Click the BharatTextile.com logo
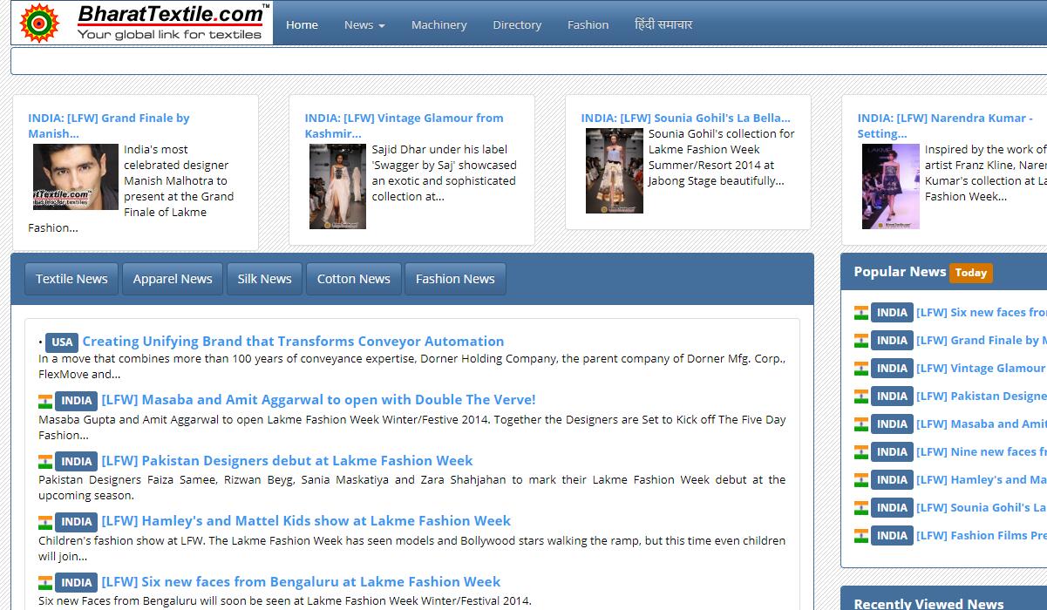1047x610 pixels. tap(142, 23)
